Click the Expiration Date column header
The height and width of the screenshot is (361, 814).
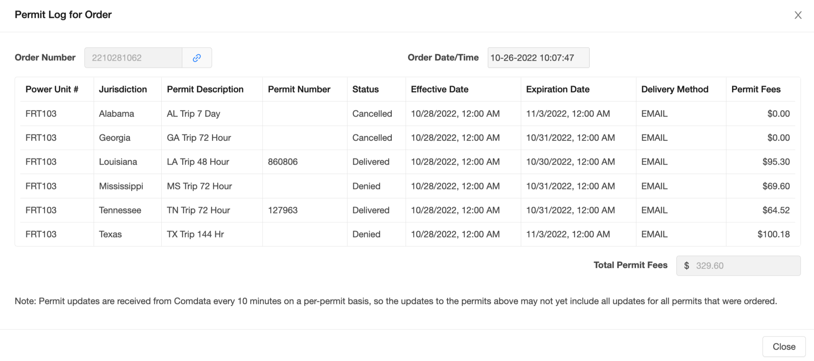[x=558, y=89]
